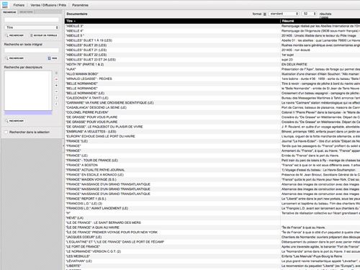Enable Rechercher dans la sélection checkbox
Screen dimensions: 360x270
coord(6,132)
